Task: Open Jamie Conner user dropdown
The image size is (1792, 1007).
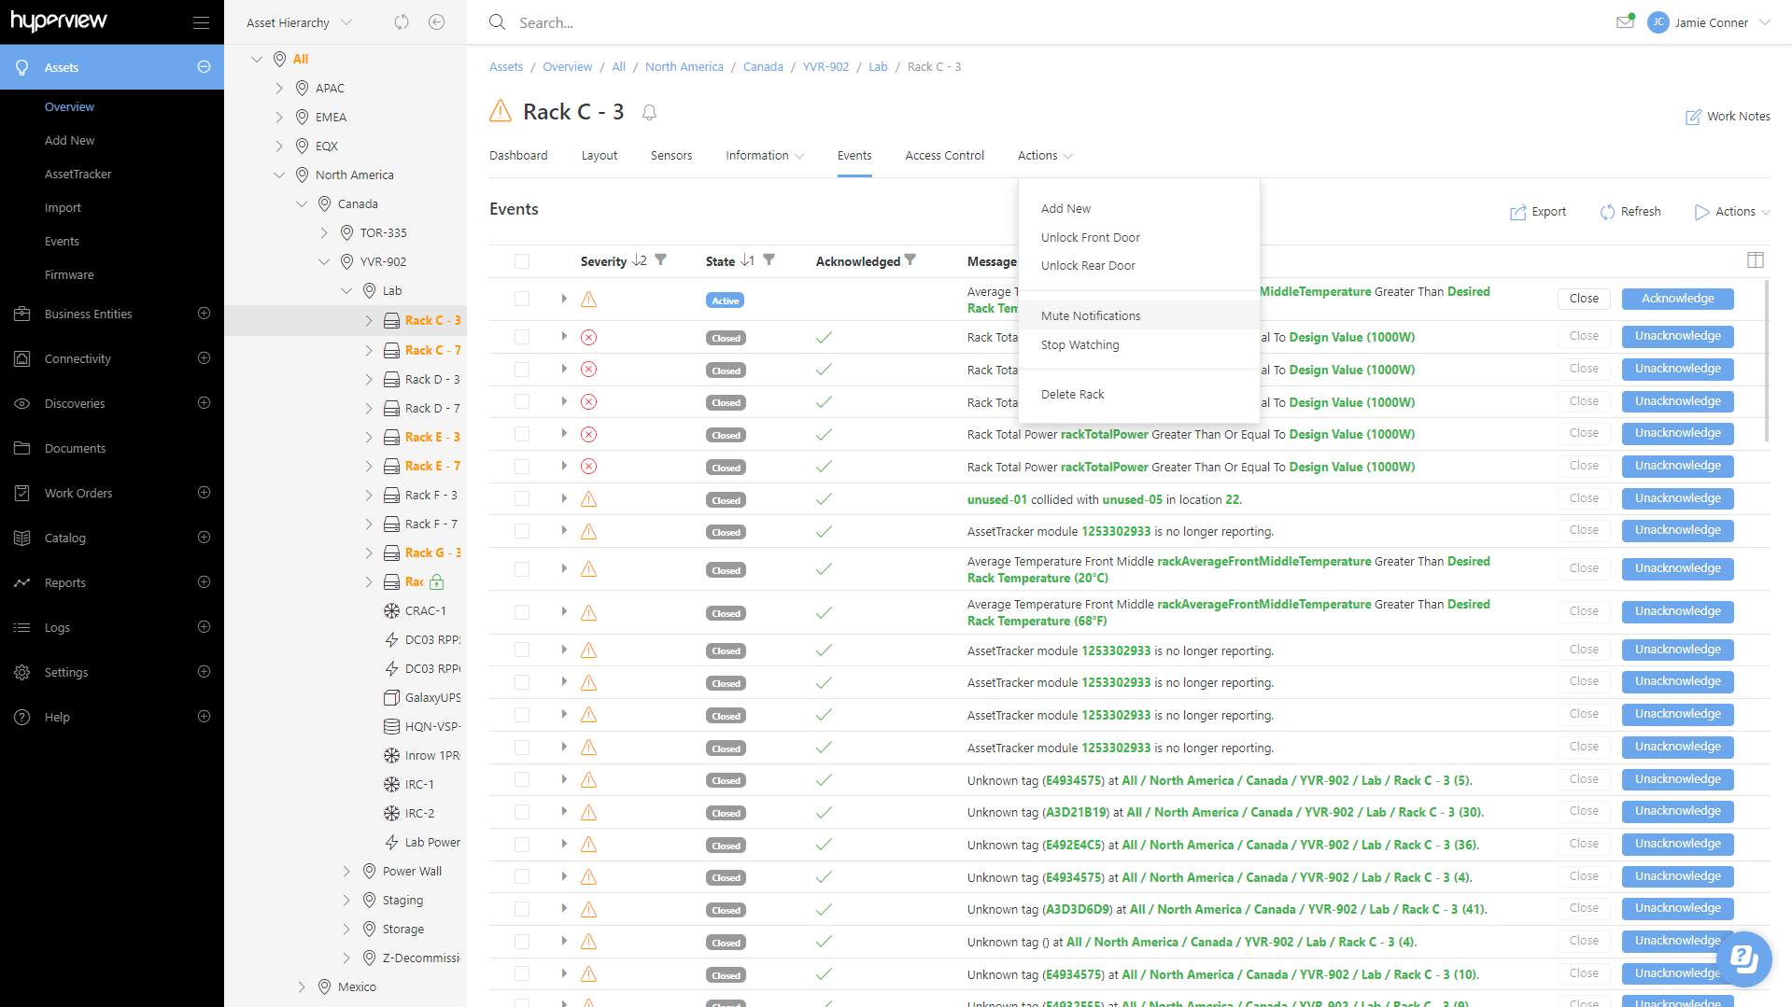Action: 1708,22
